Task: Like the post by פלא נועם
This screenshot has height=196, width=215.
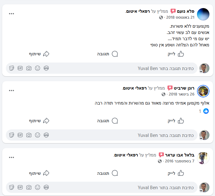Action: click(177, 54)
